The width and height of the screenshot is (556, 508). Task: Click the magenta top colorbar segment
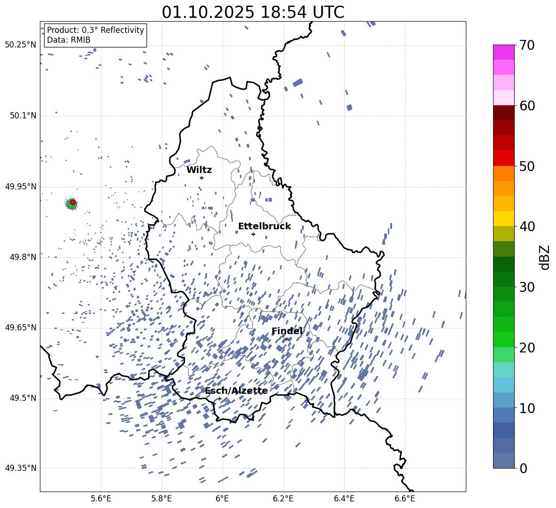coord(503,53)
